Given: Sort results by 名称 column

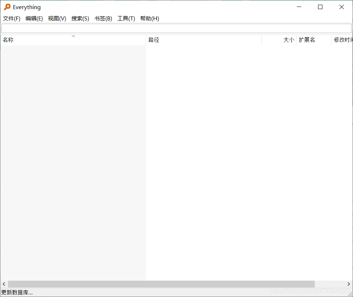Looking at the screenshot, I should click(x=73, y=40).
